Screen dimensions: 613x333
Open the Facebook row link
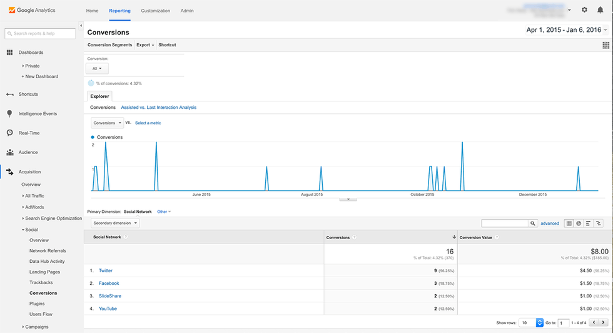pos(109,284)
